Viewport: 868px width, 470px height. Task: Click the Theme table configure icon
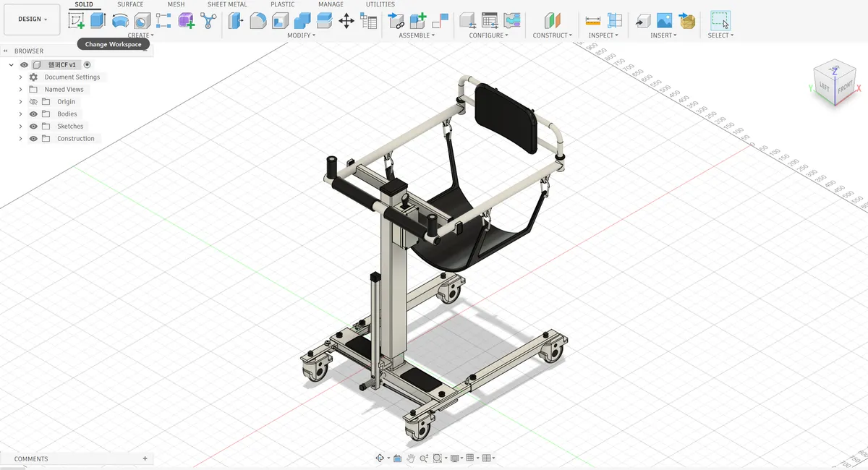(x=511, y=21)
